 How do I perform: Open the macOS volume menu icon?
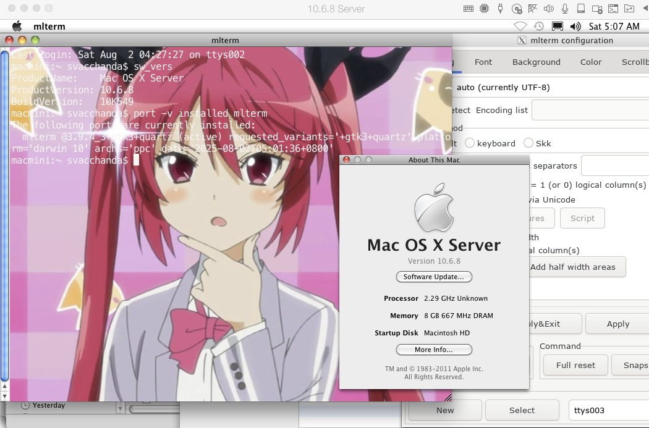tap(575, 27)
